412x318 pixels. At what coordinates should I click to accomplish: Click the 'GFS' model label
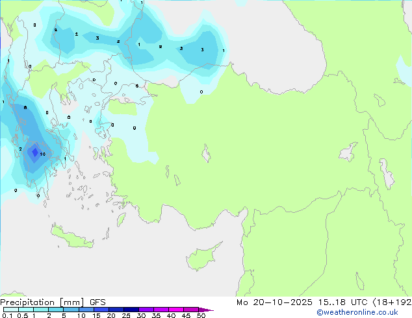click(97, 302)
